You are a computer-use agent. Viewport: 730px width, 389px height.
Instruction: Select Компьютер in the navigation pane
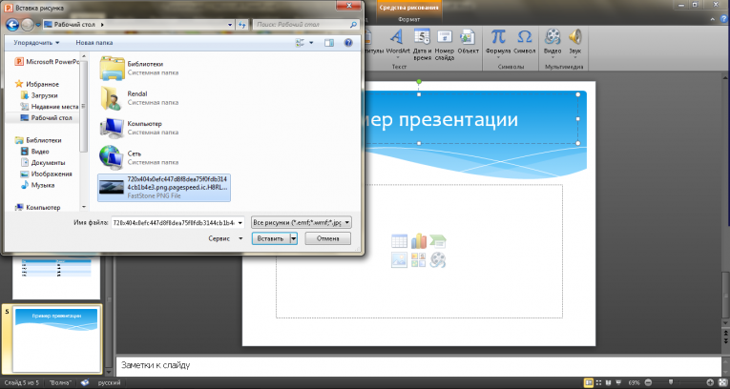(38, 207)
